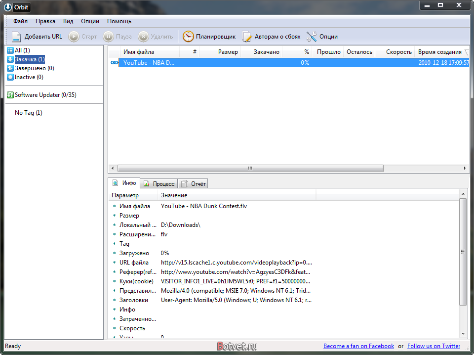
Task: Click the D:\Downloads\ path value
Action: (x=181, y=225)
